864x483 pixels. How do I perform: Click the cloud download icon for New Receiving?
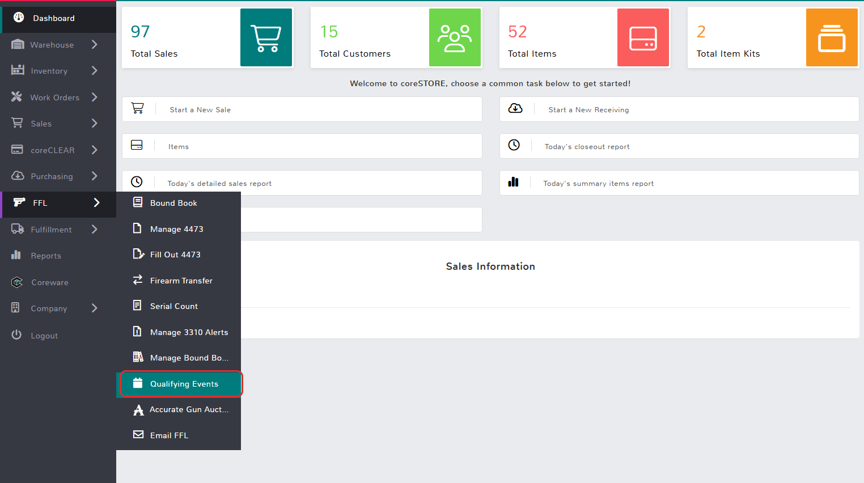[515, 108]
